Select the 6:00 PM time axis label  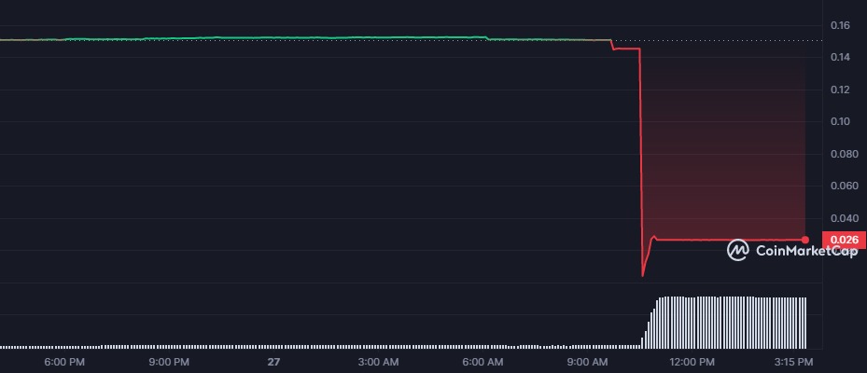pyautogui.click(x=65, y=361)
